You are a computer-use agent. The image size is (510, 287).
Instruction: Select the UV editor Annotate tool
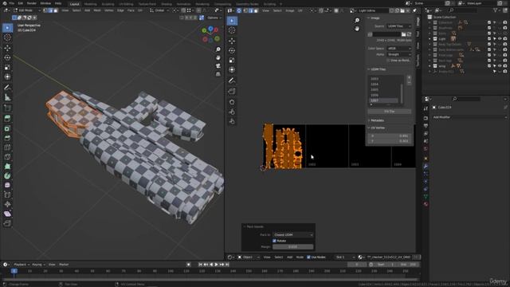pos(232,81)
